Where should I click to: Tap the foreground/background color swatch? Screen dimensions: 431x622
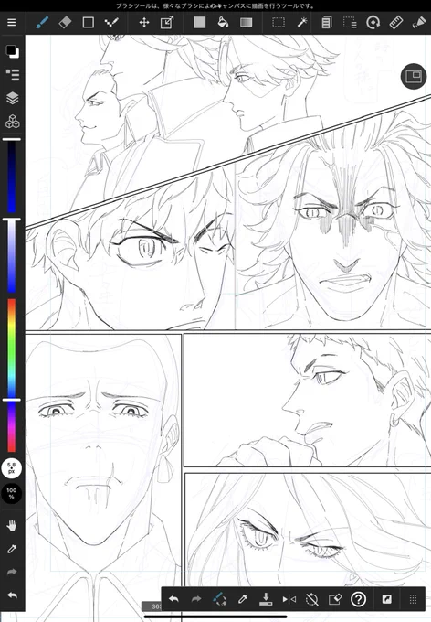coord(12,51)
